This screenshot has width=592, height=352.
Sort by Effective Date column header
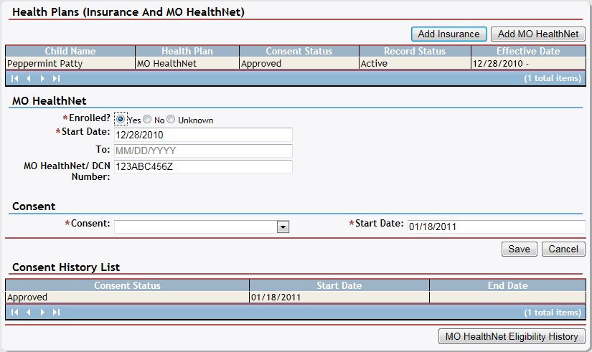(x=528, y=52)
